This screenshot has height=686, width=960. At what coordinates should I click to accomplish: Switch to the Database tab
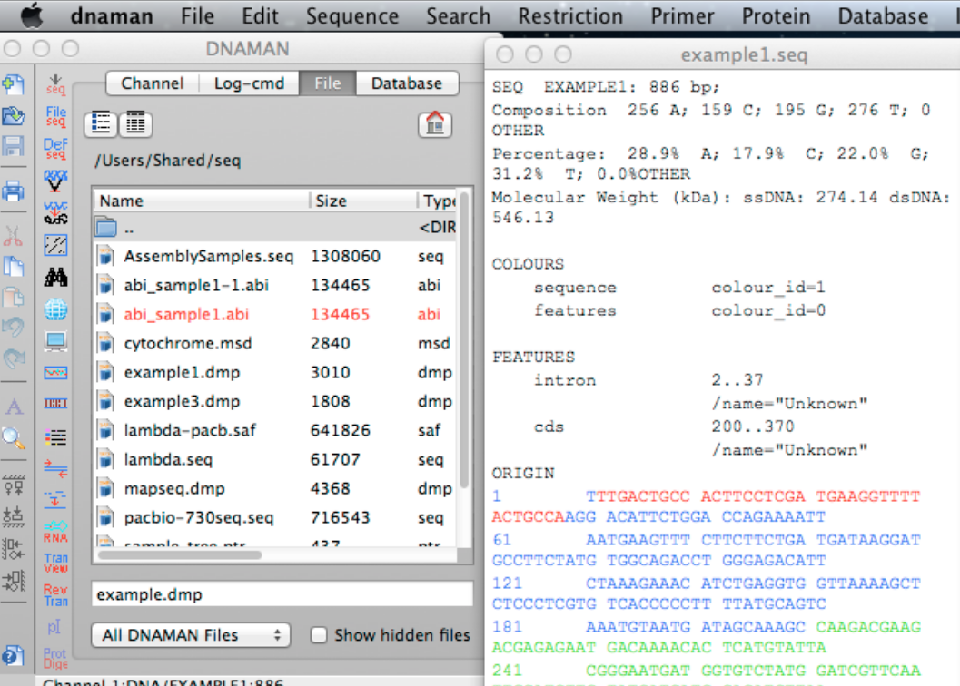tap(407, 83)
